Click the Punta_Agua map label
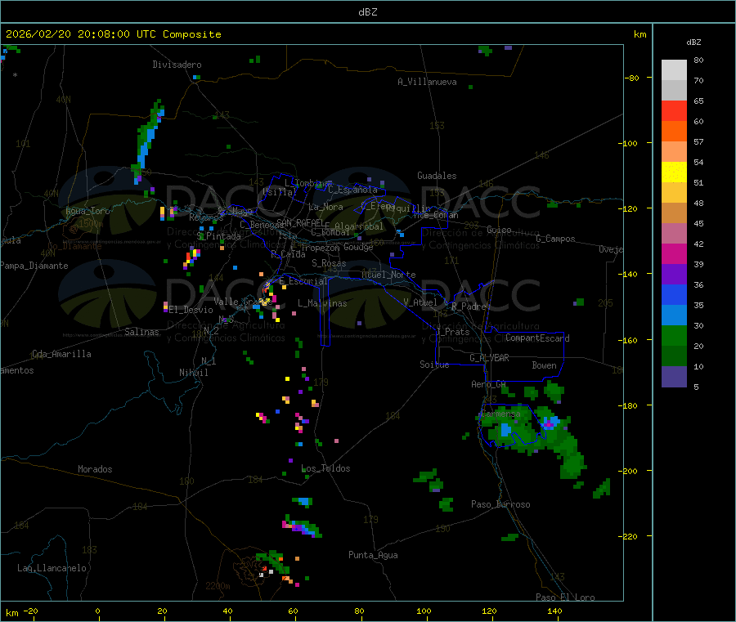The width and height of the screenshot is (736, 622). [x=373, y=555]
